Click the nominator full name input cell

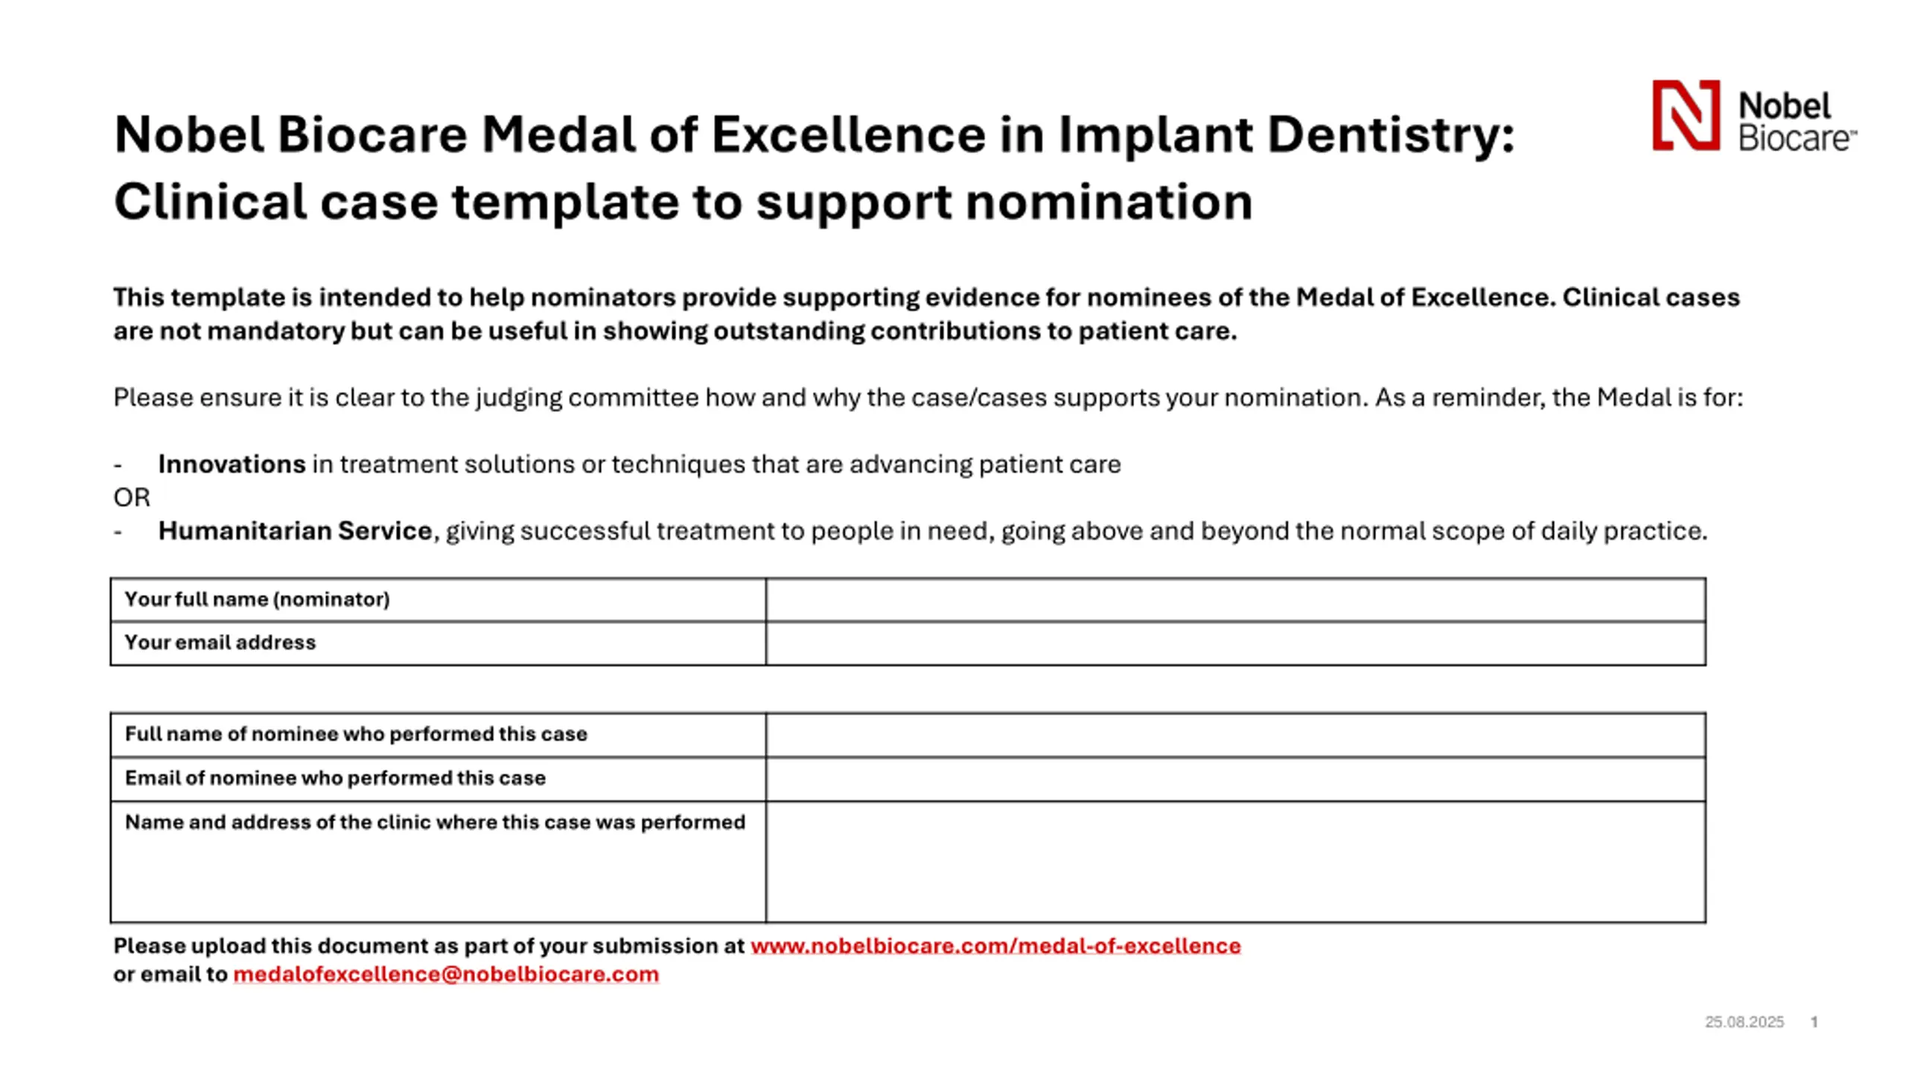[x=1235, y=599]
